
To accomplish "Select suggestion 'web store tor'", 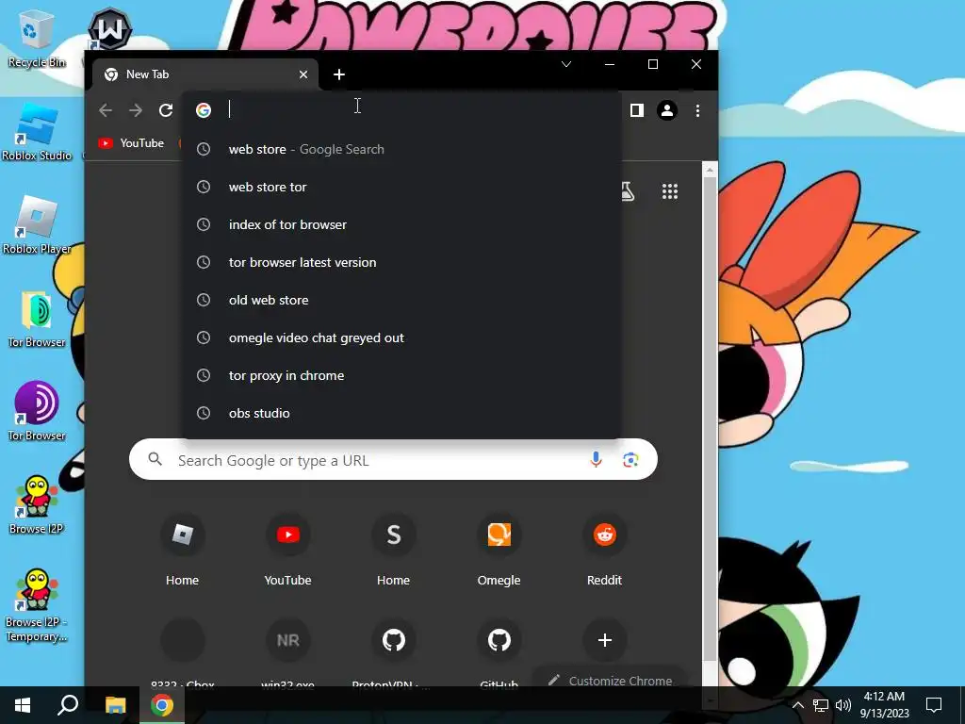I will (x=402, y=187).
